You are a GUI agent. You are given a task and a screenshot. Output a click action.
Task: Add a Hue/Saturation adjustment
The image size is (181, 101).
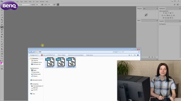pyautogui.click(x=163, y=15)
